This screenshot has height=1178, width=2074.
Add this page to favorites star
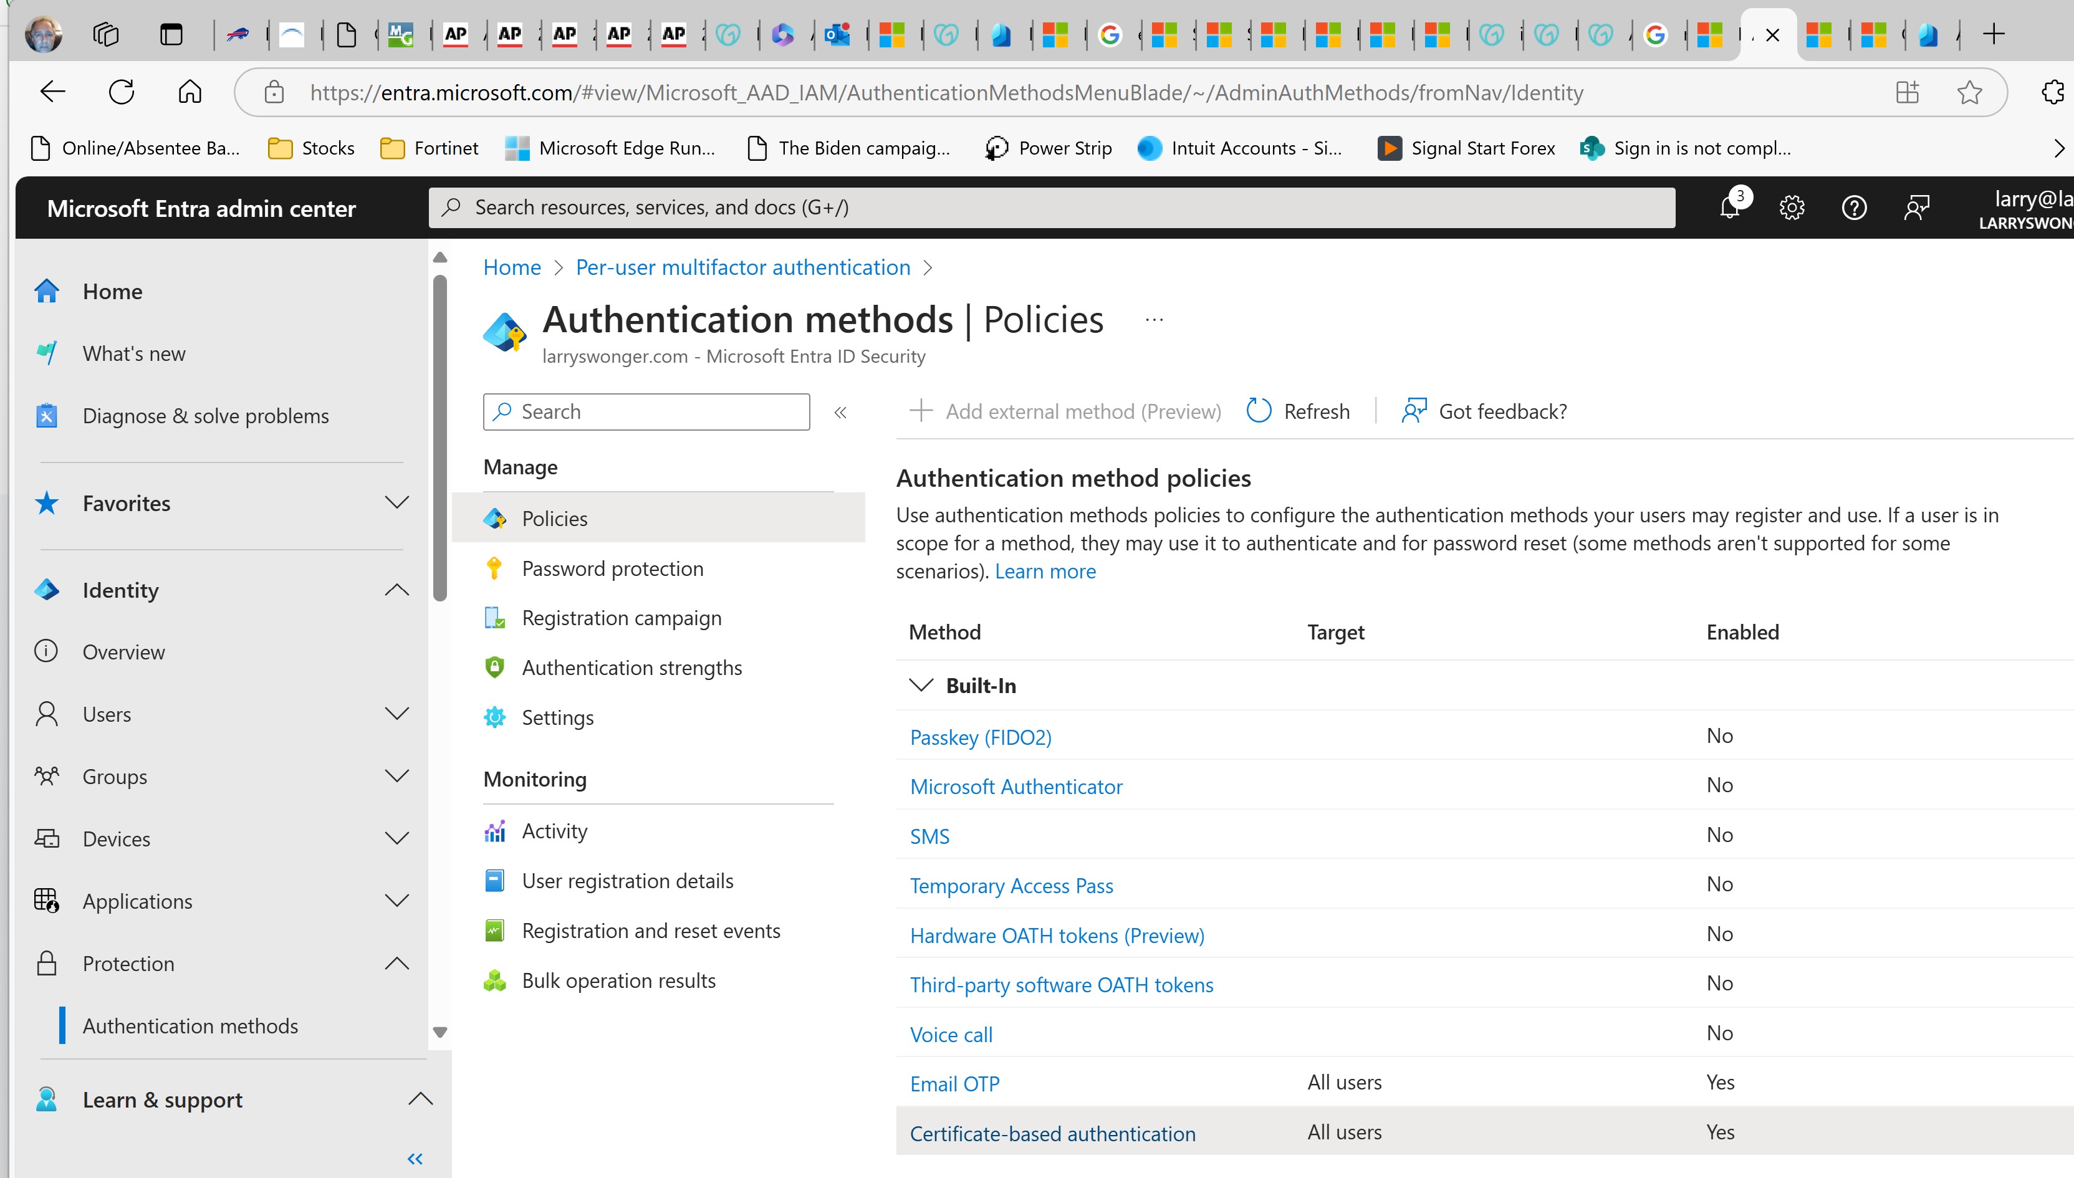[x=1969, y=92]
